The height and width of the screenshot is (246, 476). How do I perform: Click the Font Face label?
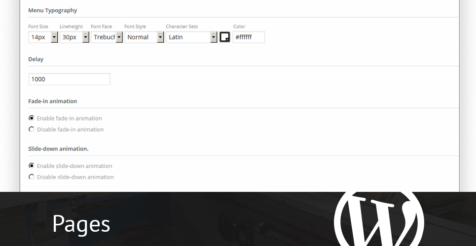102,27
